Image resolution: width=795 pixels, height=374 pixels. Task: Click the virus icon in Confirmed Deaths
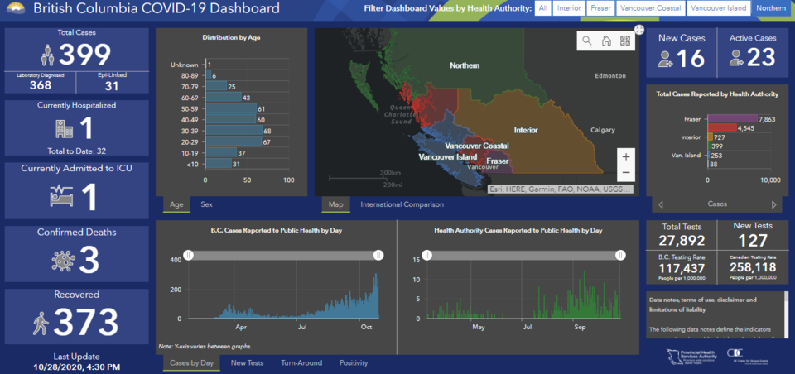(x=64, y=261)
